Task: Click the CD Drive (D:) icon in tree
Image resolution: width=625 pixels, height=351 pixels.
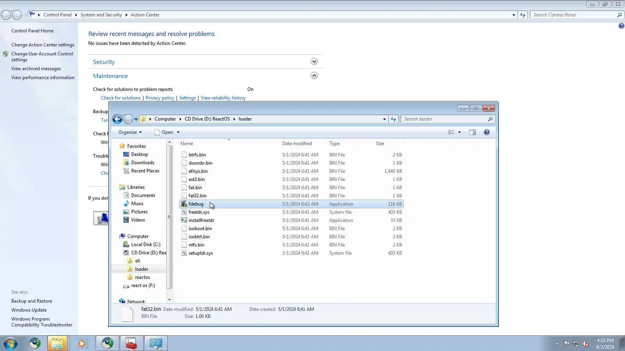Action: point(126,253)
